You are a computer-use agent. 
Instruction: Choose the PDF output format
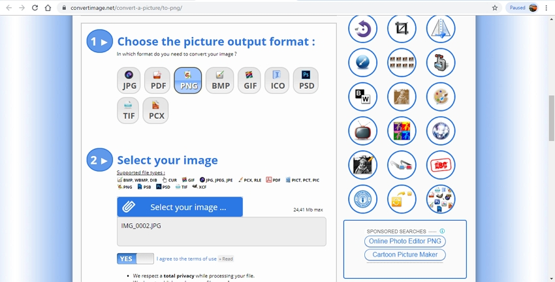157,80
